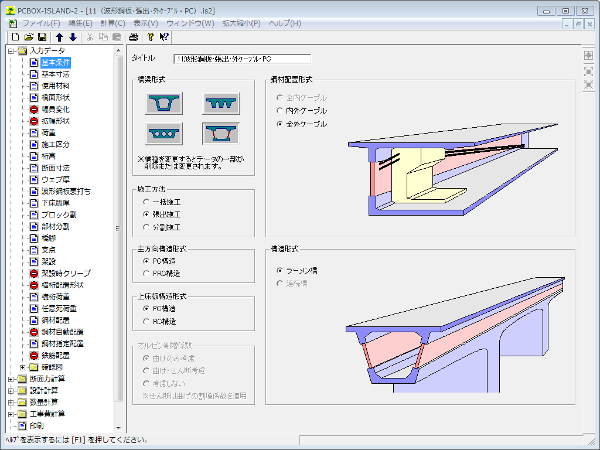Viewport: 600px width, 450px height.
Task: Click the context help arrow-question icon
Action: (x=164, y=37)
